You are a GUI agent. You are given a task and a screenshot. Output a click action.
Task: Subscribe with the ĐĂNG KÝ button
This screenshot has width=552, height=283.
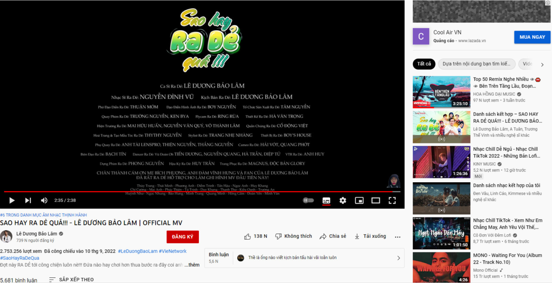tap(182, 237)
